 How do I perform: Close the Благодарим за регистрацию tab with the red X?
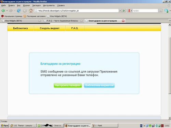(x=123, y=21)
